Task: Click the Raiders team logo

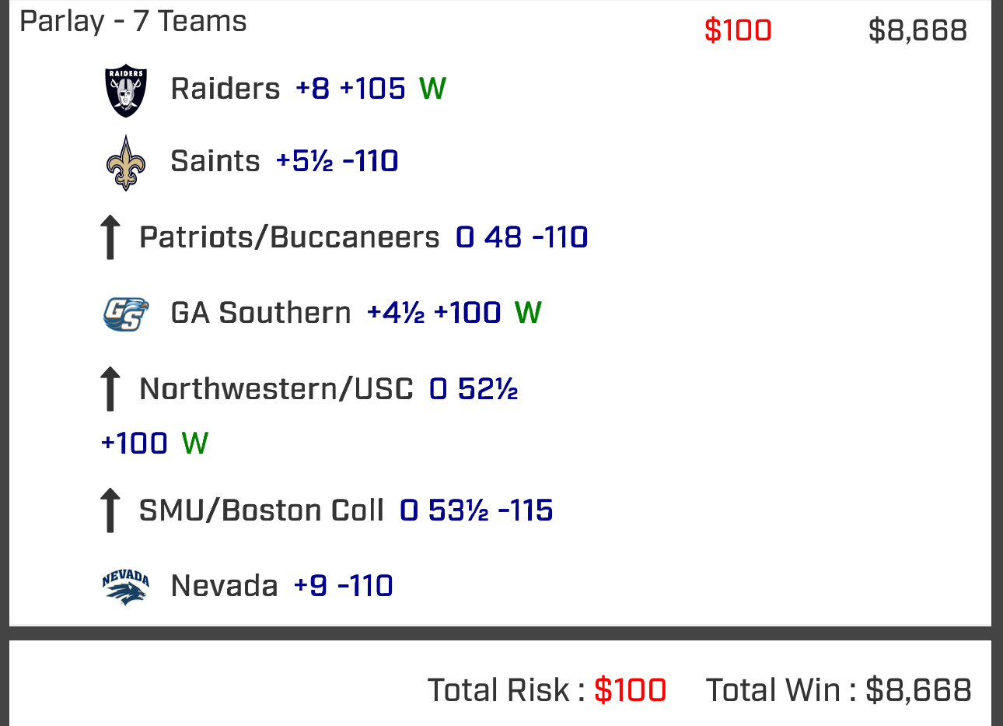Action: [x=126, y=90]
